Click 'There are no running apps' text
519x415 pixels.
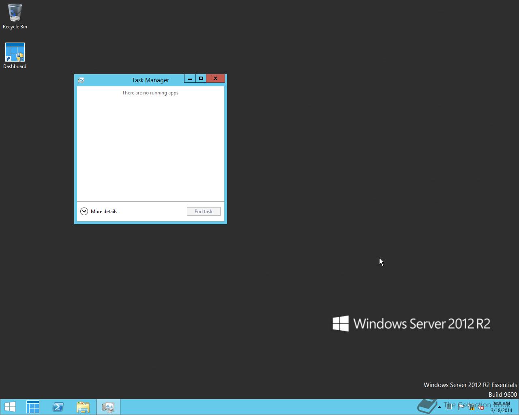(150, 93)
